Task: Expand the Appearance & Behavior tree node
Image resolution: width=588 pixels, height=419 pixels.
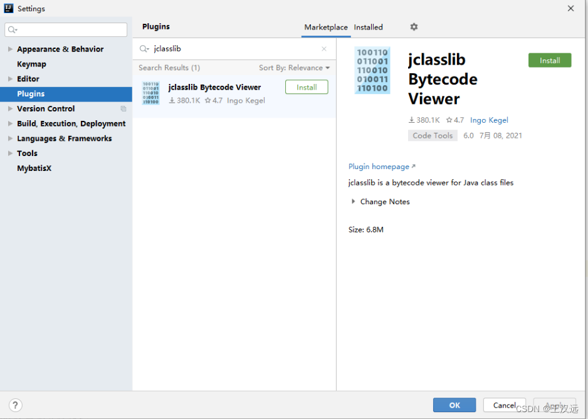Action: [x=9, y=49]
